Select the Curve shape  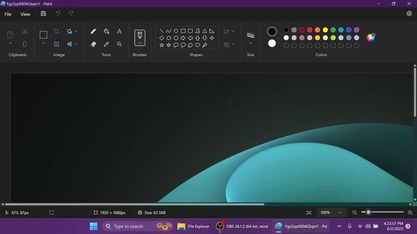tap(169, 31)
